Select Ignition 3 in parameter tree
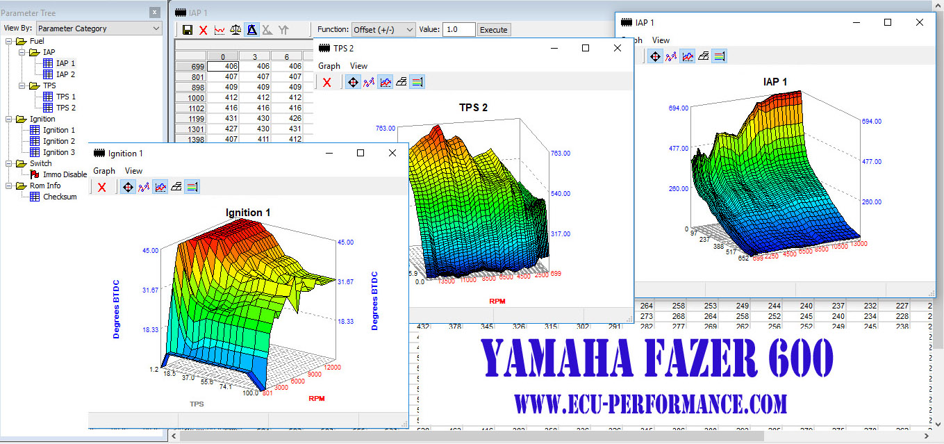The image size is (944, 444). click(x=59, y=152)
